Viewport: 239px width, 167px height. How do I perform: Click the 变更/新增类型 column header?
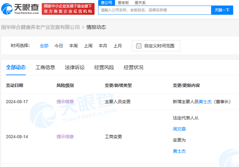tap(118, 85)
